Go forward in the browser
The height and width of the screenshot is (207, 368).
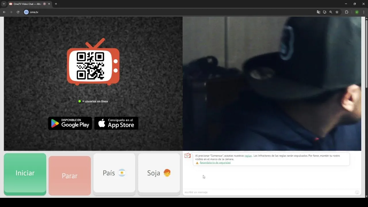click(x=11, y=12)
